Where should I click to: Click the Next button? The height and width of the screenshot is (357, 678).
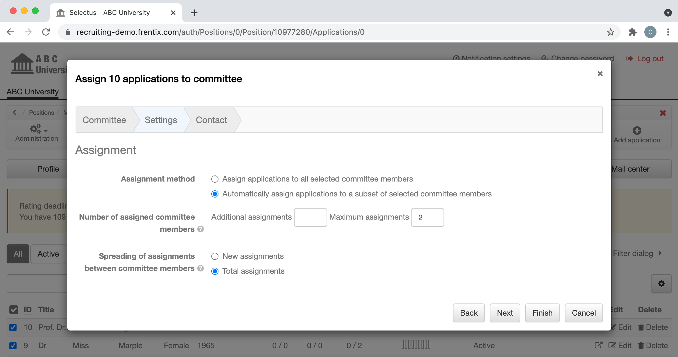505,313
